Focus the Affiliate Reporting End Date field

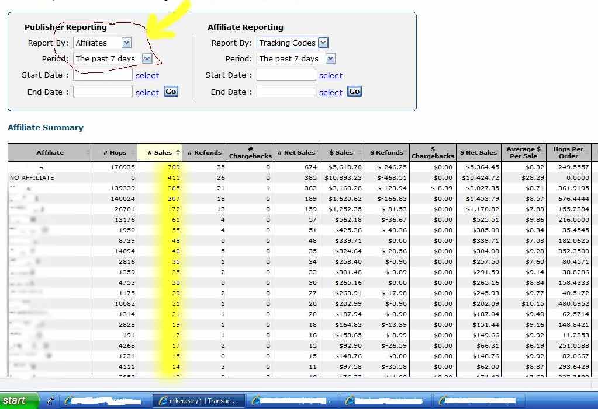click(x=286, y=92)
